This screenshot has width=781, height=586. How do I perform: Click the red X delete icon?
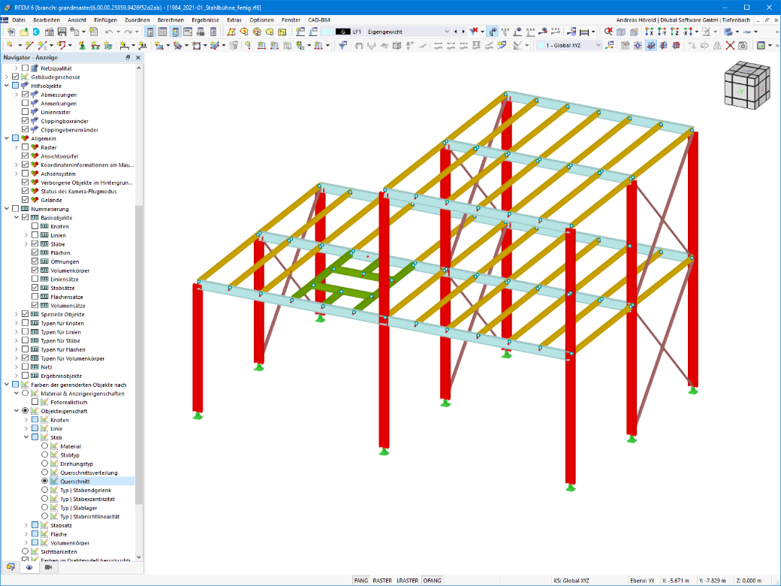pos(730,45)
